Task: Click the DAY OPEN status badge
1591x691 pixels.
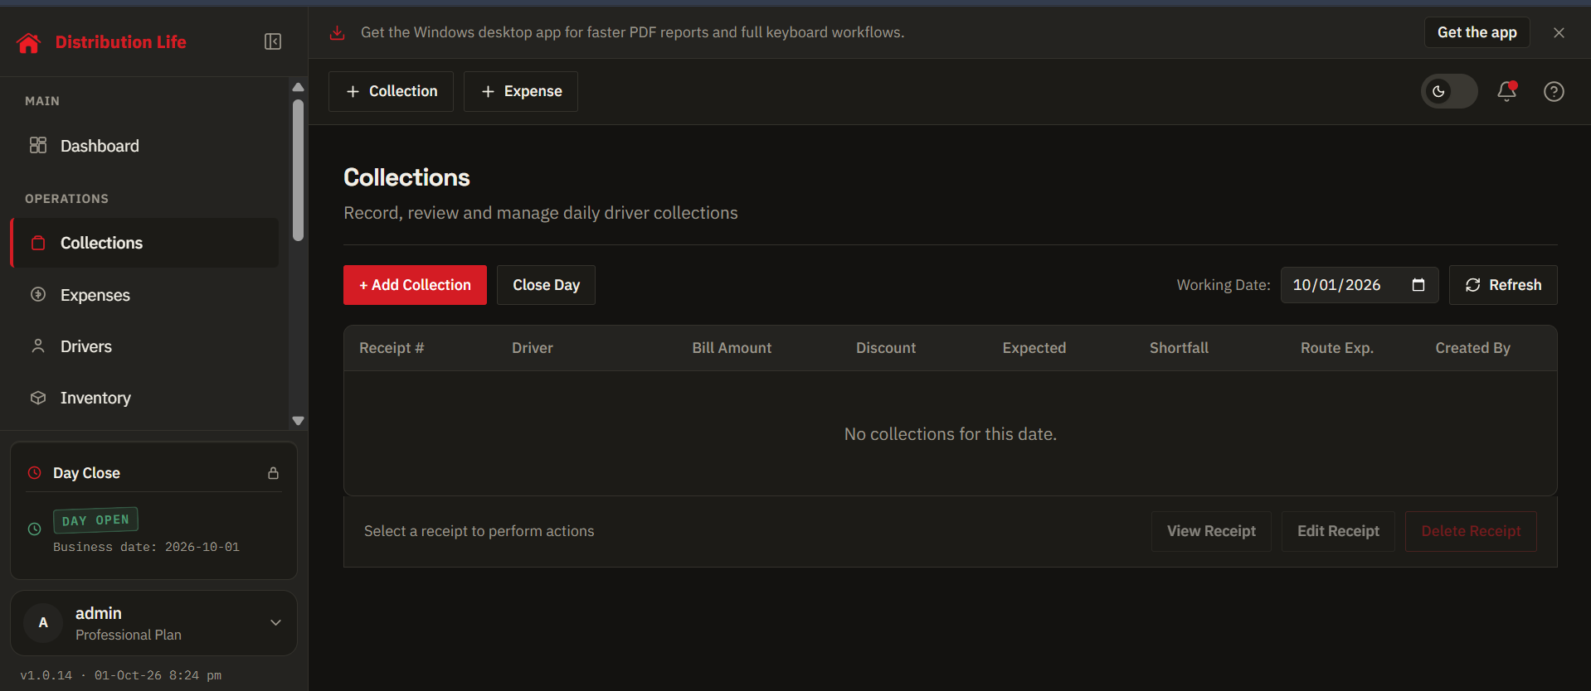Action: point(95,520)
